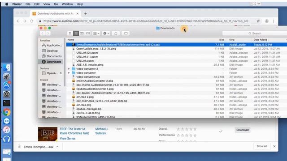Open Michael J. Sullivan author link
This screenshot has width=287, height=161.
tap(102, 131)
